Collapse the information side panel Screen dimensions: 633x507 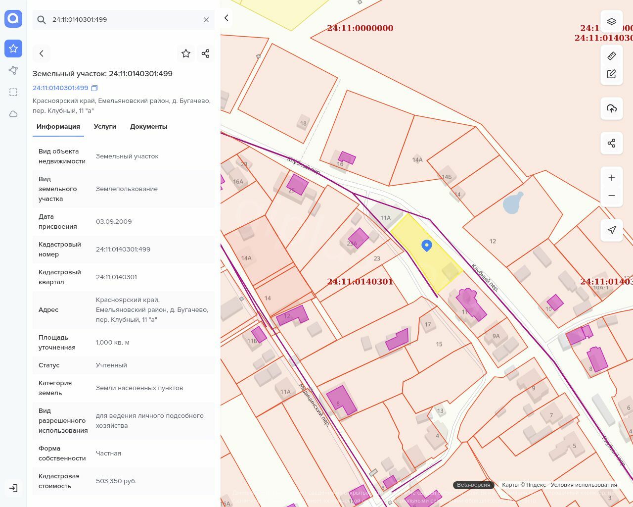tap(226, 18)
